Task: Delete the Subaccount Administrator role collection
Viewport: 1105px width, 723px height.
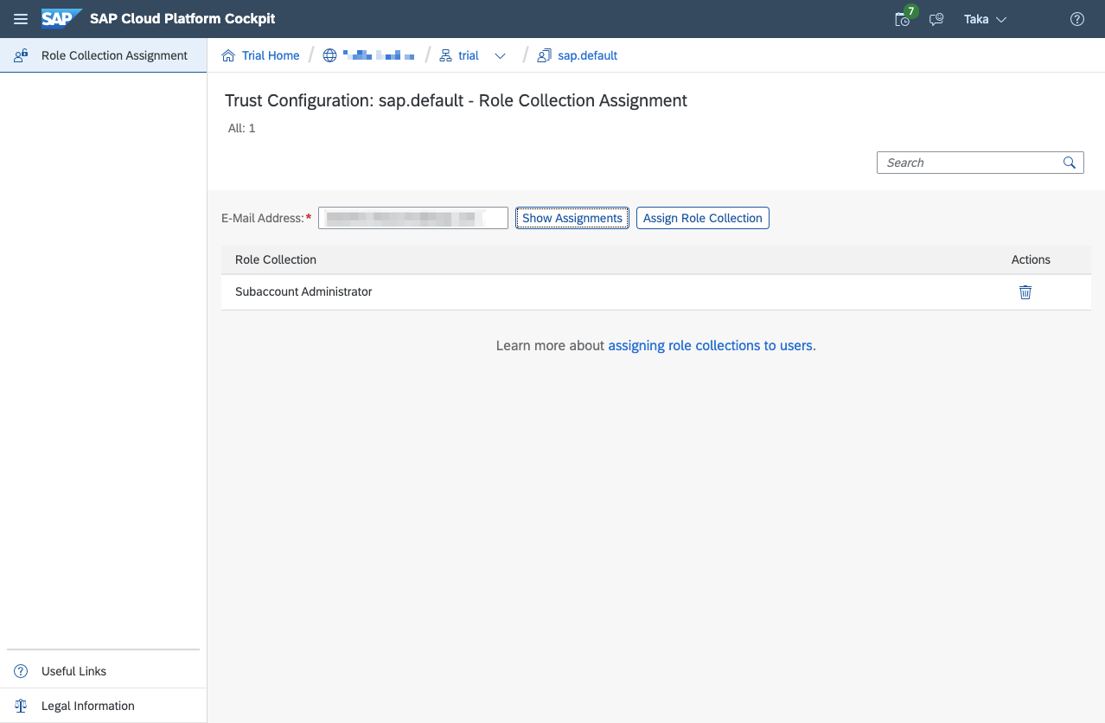Action: (1025, 292)
